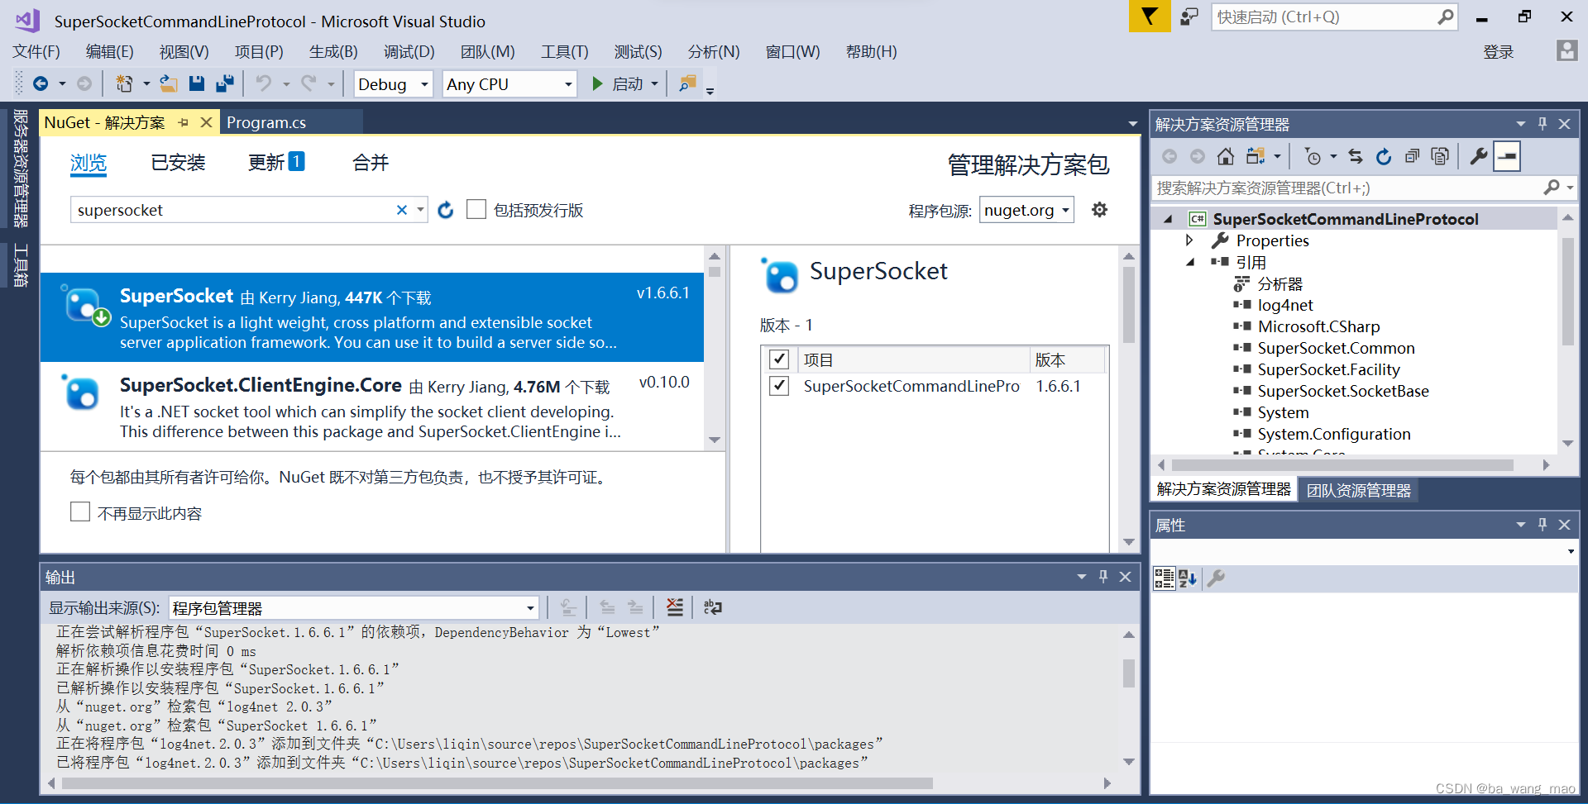
Task: Toggle include prerelease checkbox
Action: pyautogui.click(x=476, y=209)
